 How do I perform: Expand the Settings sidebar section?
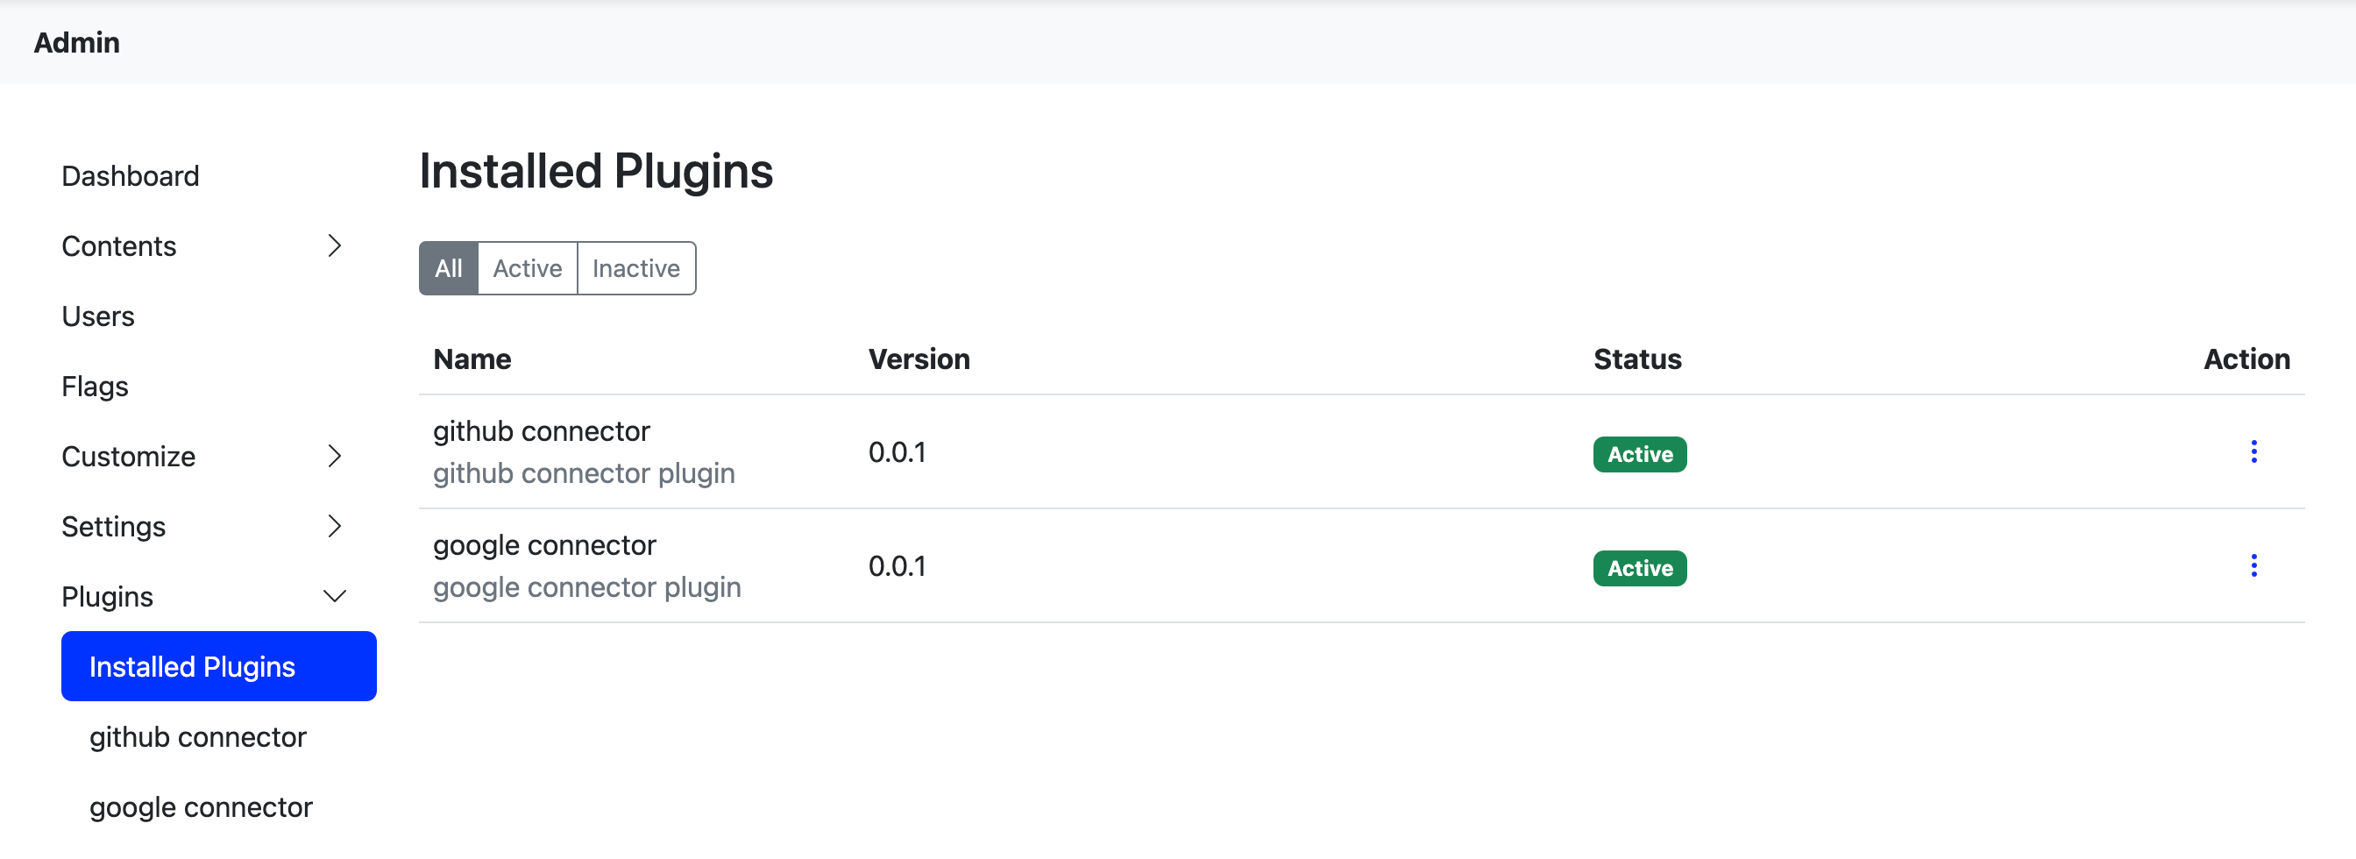tap(335, 526)
